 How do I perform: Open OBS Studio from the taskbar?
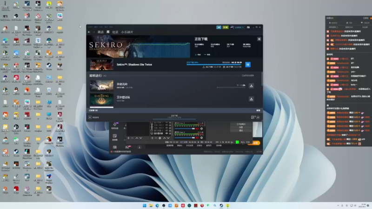(164, 205)
